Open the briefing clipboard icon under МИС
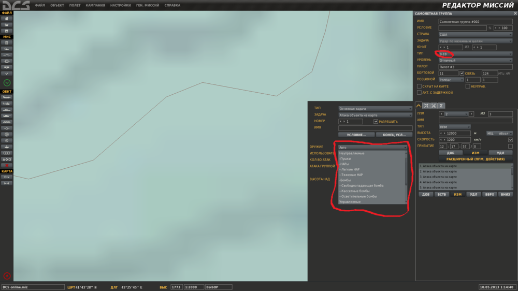518x291 pixels. coord(7,42)
